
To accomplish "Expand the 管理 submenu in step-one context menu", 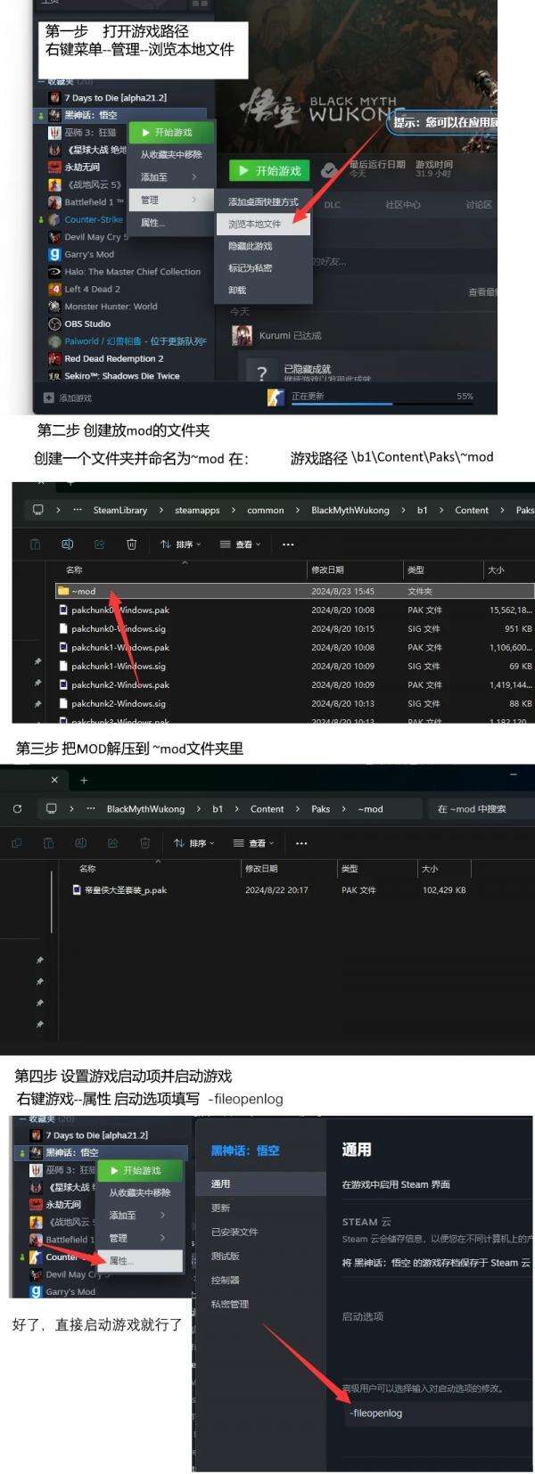I will coord(169,200).
